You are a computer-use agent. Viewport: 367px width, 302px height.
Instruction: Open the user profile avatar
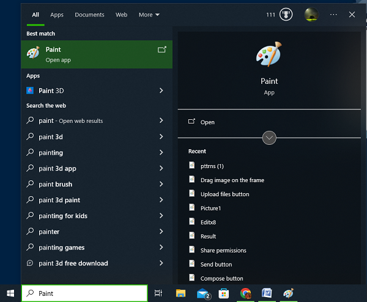pyautogui.click(x=311, y=14)
